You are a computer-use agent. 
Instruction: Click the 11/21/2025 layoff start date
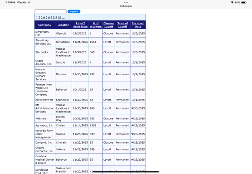coord(80,42)
